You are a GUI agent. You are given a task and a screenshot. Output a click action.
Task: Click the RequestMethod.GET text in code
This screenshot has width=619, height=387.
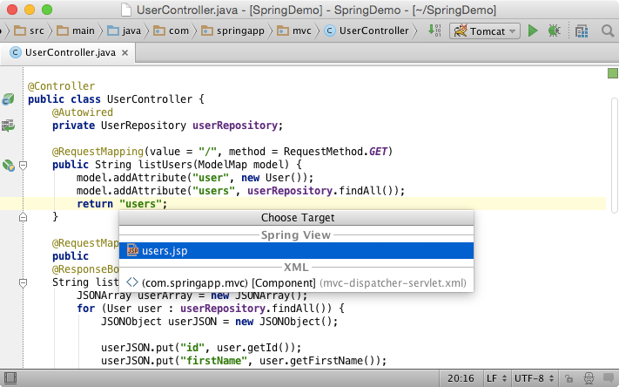[335, 152]
